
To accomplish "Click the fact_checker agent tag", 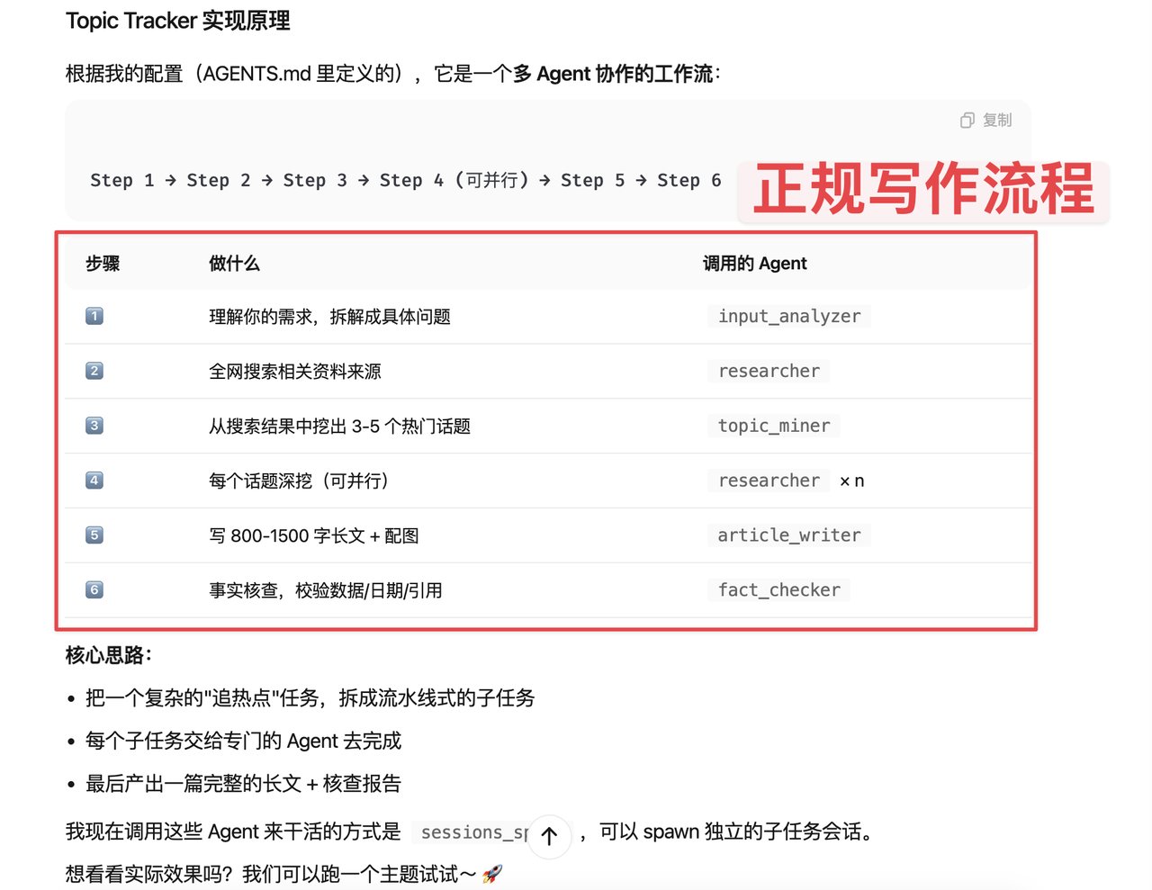I will point(779,590).
